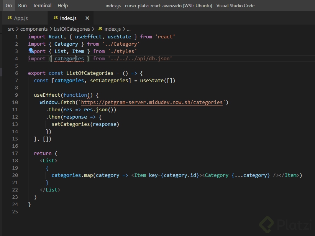This screenshot has height=236, width=315.
Task: Select the index.js editor tab
Action: 70,18
